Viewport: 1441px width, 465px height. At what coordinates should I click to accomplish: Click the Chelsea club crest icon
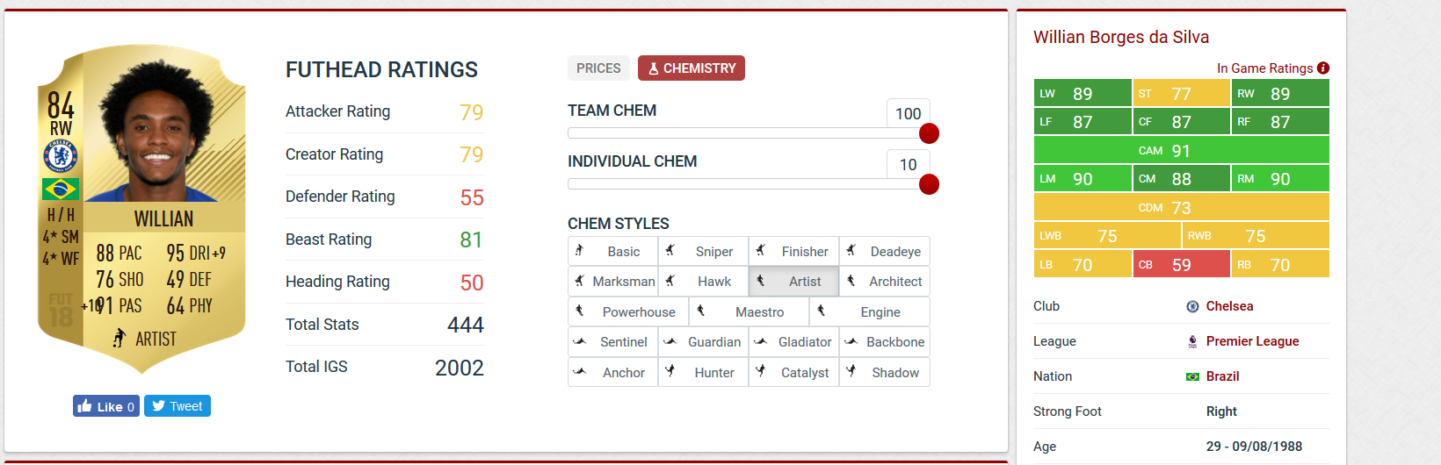click(1192, 306)
